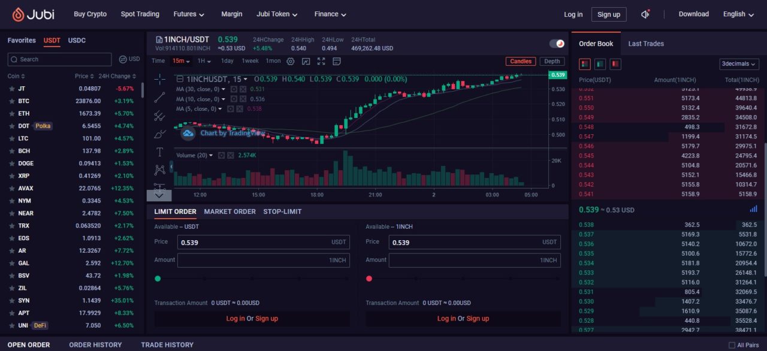Screen dimensions: 767x351
Task: Click the star next to DOGE
Action: click(x=11, y=164)
